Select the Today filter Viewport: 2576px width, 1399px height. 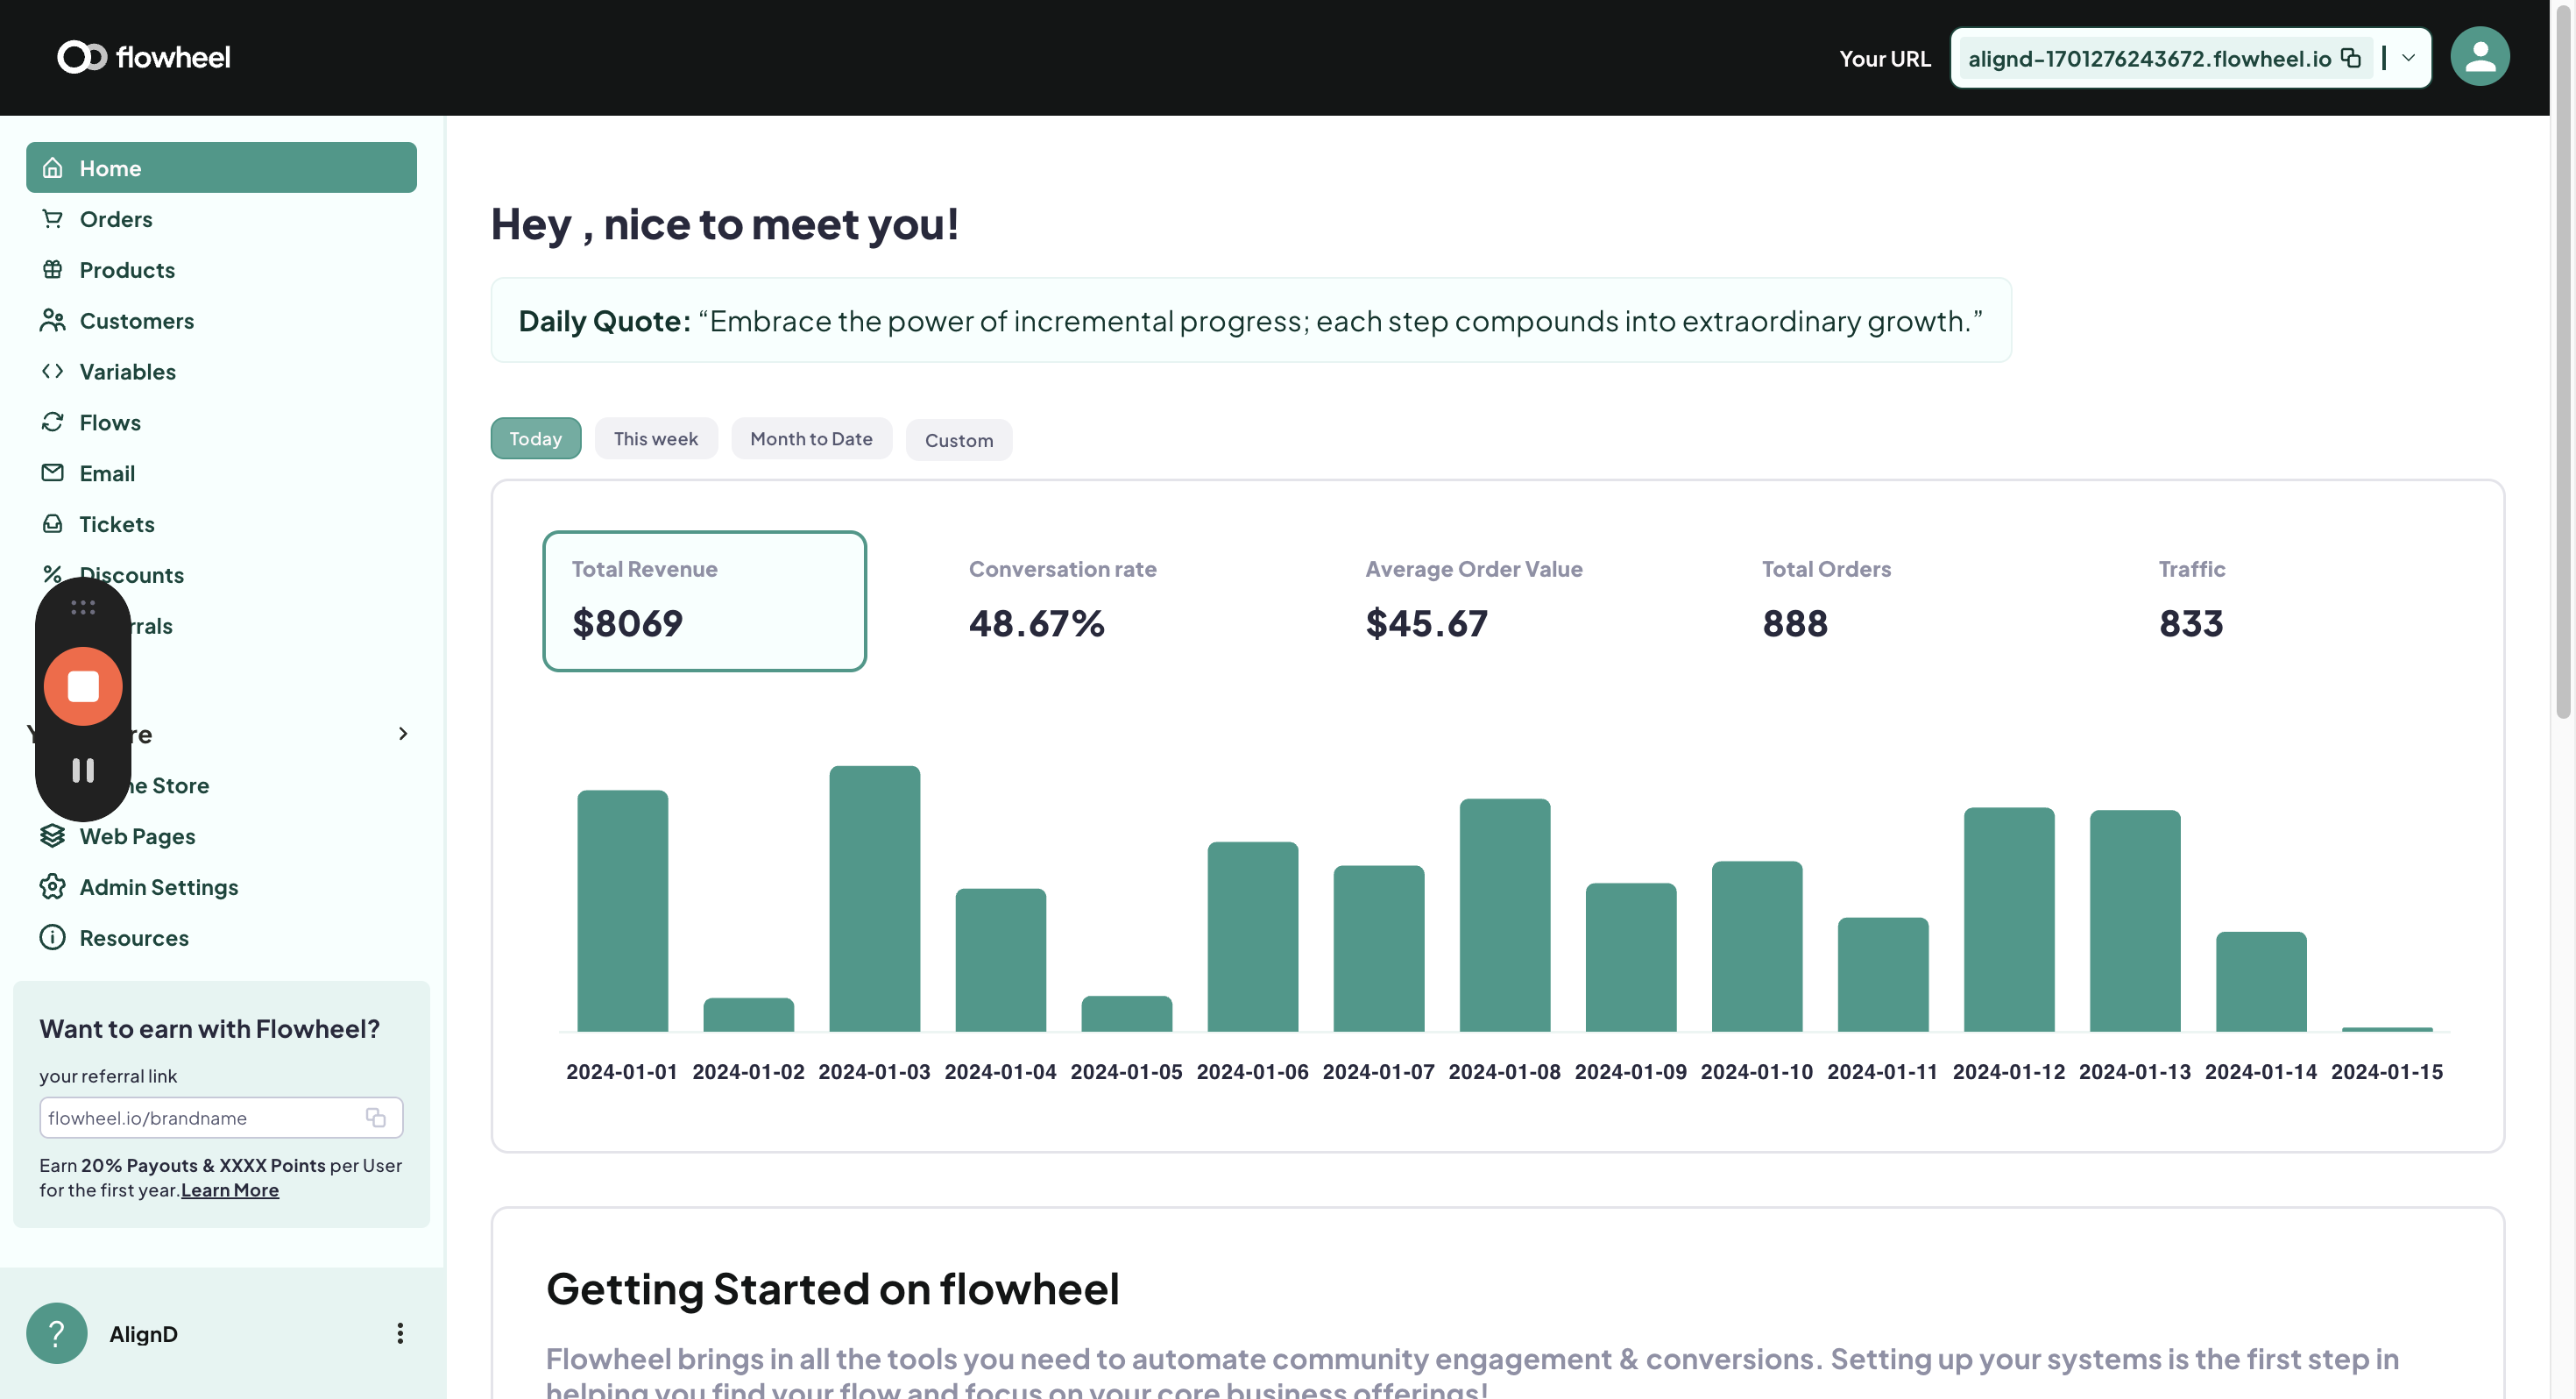click(x=536, y=438)
